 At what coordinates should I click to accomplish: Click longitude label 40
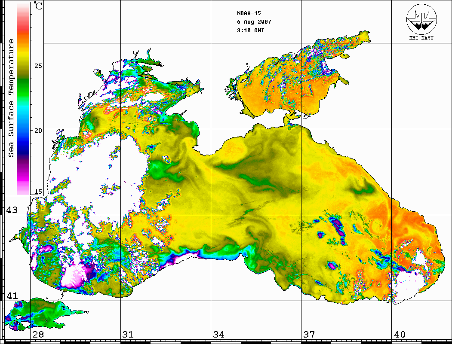400,334
